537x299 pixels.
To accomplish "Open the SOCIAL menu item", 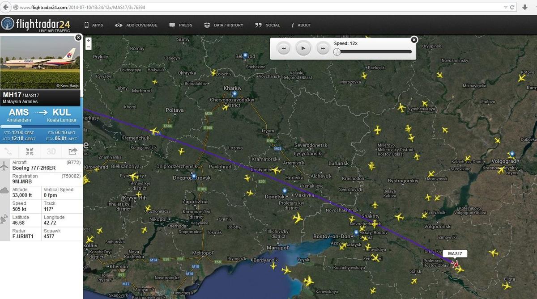I will [268, 25].
